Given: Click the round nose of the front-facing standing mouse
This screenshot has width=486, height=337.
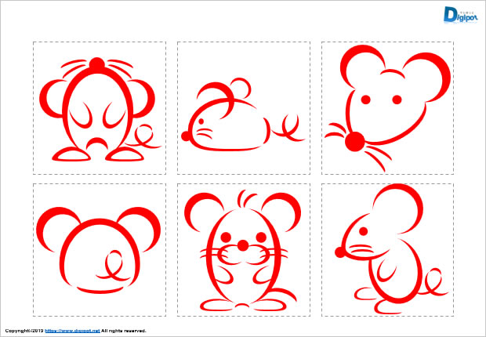Looking at the screenshot, I should point(243,246).
